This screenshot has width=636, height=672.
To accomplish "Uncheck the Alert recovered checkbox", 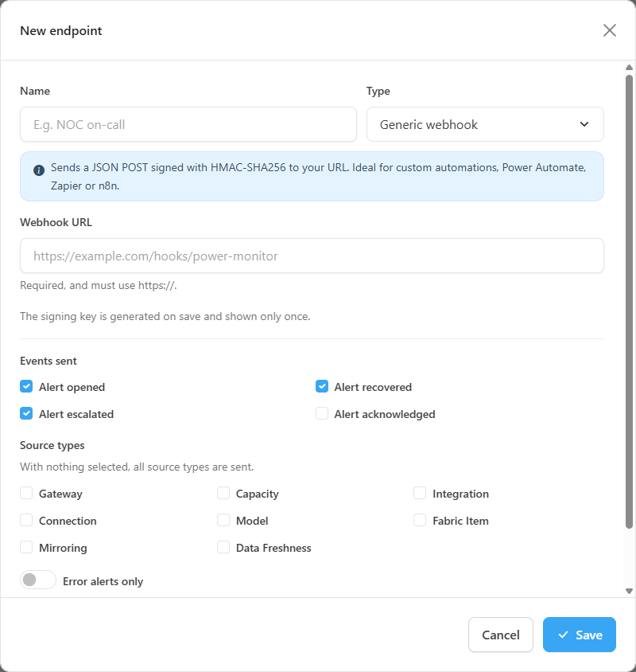I will [322, 387].
